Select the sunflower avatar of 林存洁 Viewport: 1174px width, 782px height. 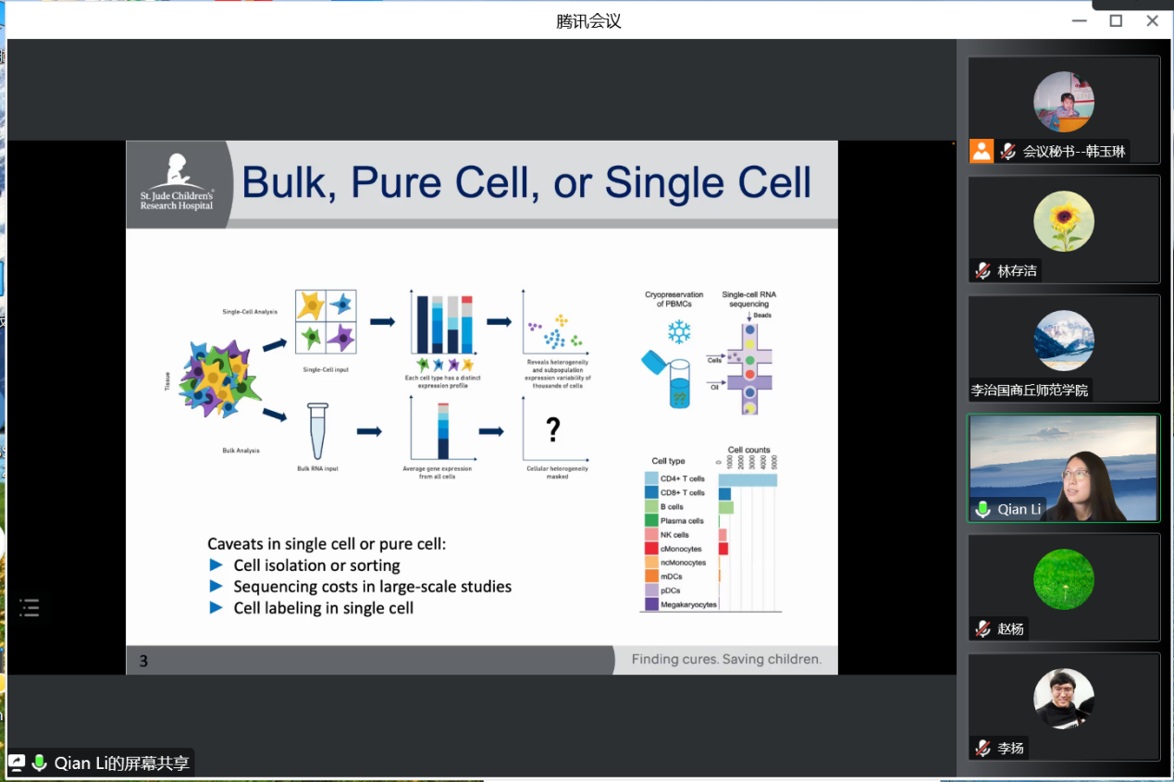tap(1063, 221)
